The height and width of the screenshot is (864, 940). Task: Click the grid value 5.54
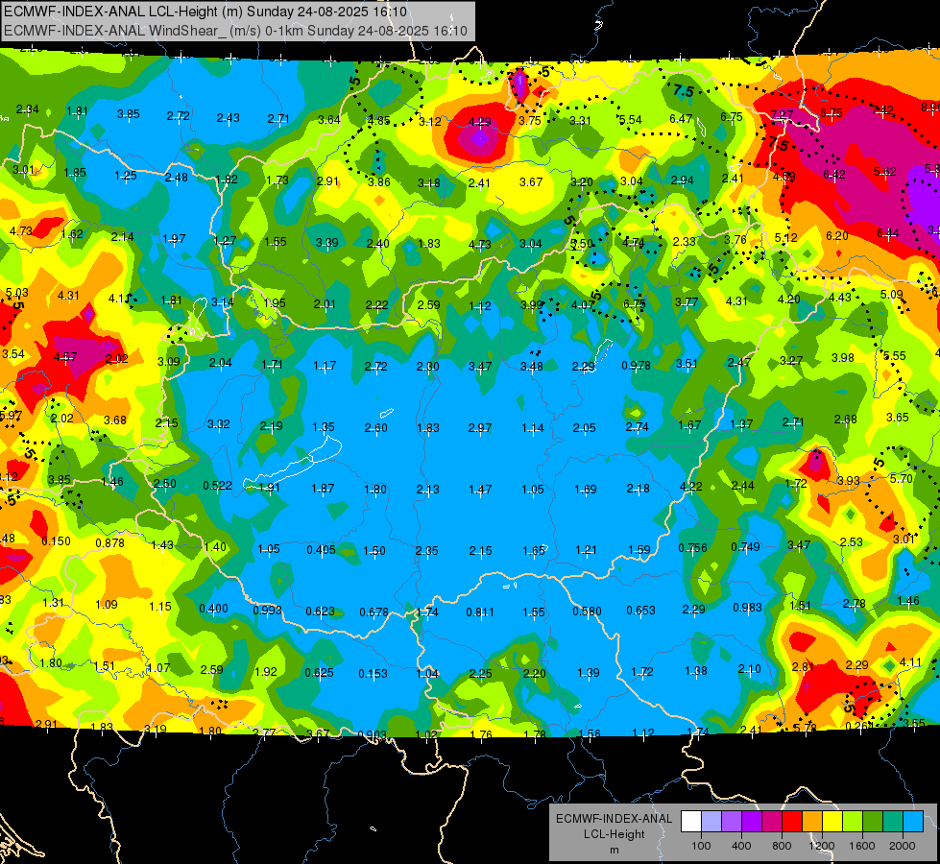630,120
